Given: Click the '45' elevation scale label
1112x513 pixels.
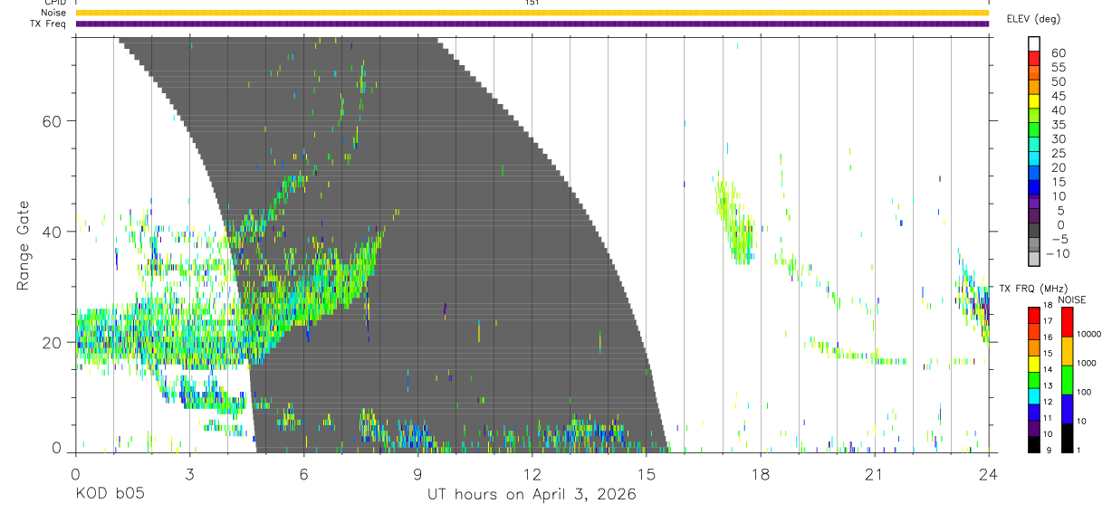Looking at the screenshot, I should [x=1058, y=96].
